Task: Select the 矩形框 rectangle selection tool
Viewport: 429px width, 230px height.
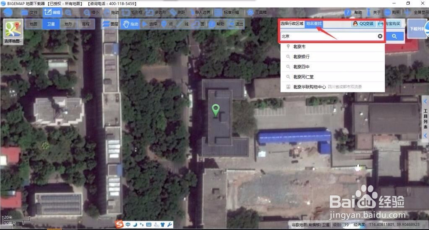Action: (133, 12)
